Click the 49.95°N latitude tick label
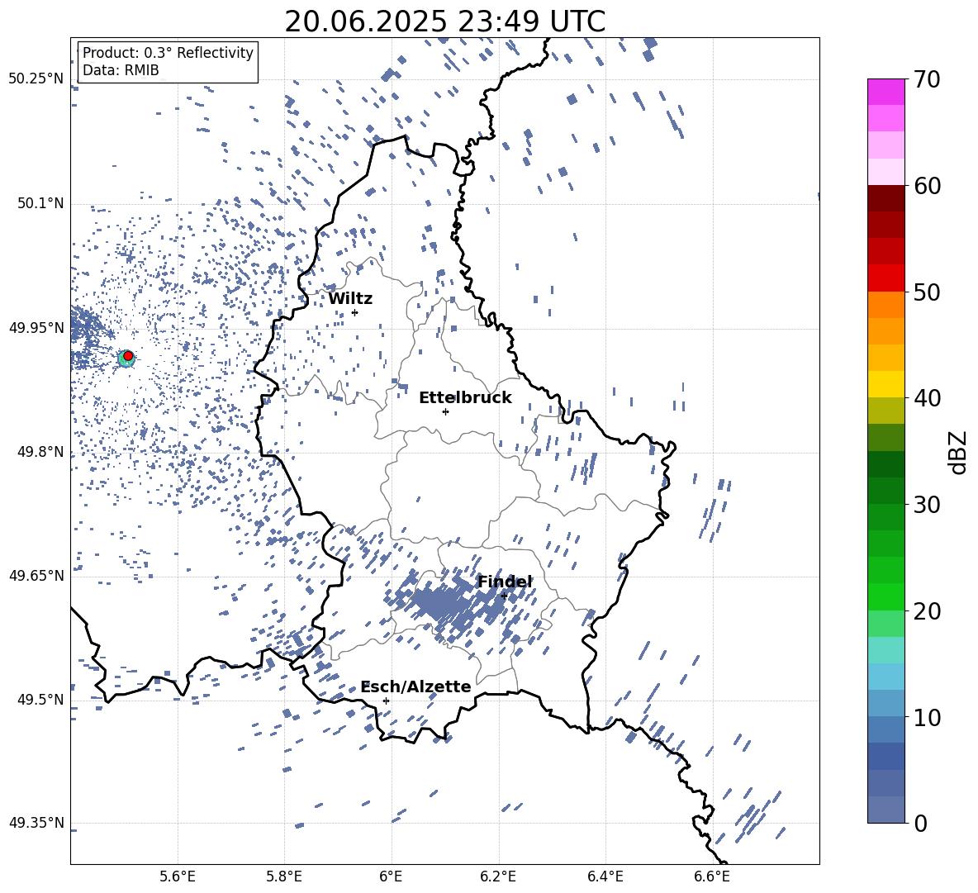The height and width of the screenshot is (893, 978). tap(36, 328)
